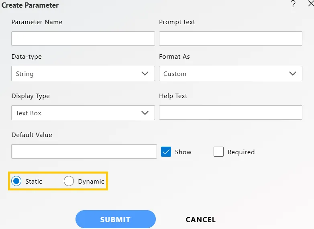
Task: Open the Format As dropdown showing Custom
Action: 230,74
